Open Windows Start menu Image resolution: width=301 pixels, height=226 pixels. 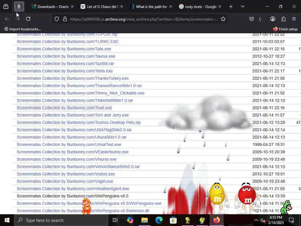[7, 220]
